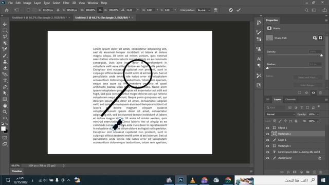Cancel the transform with the circle-slash icon
The width and height of the screenshot is (329, 185).
coord(231,10)
